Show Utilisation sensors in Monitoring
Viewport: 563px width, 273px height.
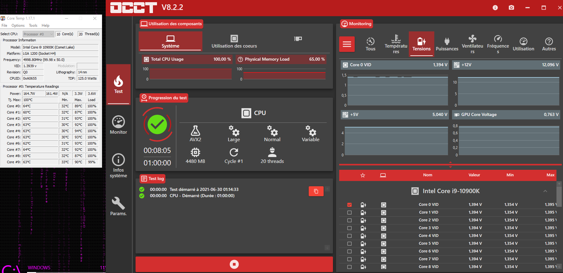524,44
